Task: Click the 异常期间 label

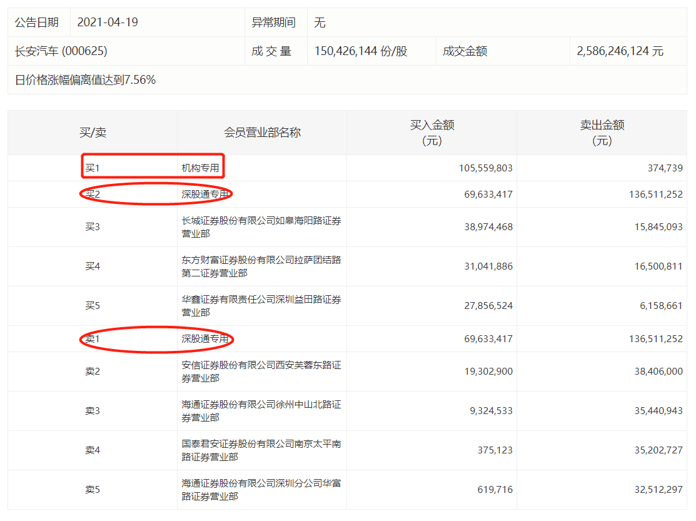Action: click(273, 22)
